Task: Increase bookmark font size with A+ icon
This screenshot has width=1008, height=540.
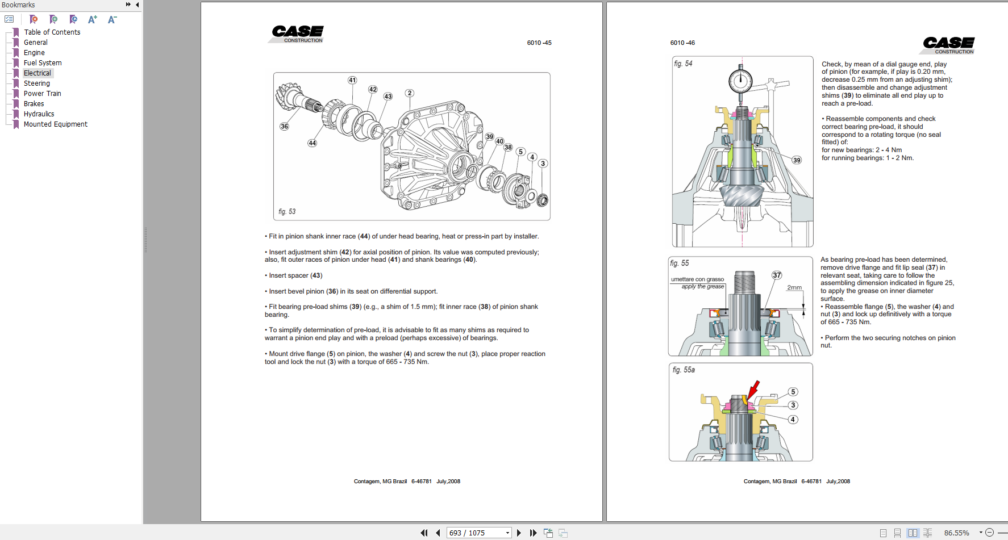Action: click(x=93, y=19)
